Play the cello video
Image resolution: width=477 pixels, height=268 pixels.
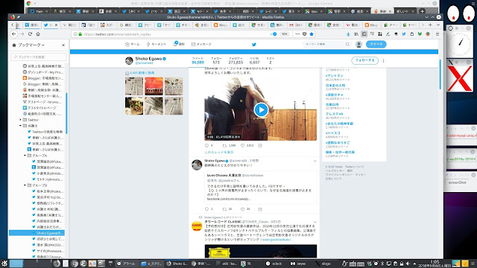[261, 109]
